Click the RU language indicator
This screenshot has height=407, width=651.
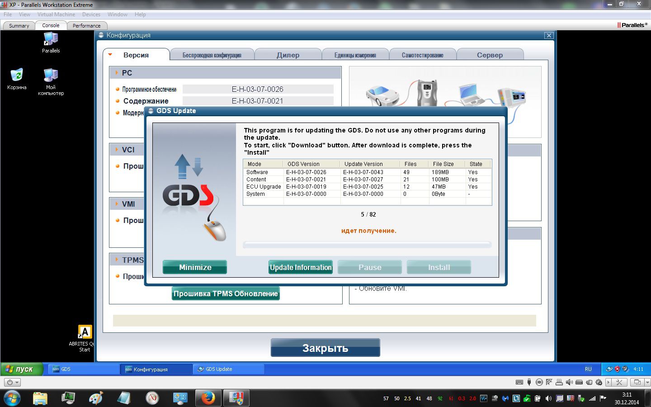pyautogui.click(x=588, y=369)
